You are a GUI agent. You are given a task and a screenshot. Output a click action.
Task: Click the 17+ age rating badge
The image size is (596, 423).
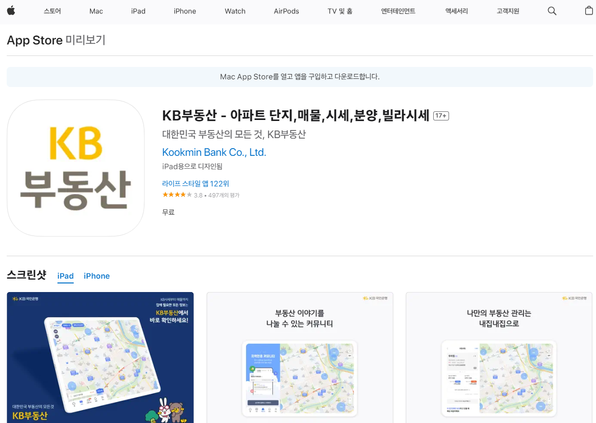[441, 116]
